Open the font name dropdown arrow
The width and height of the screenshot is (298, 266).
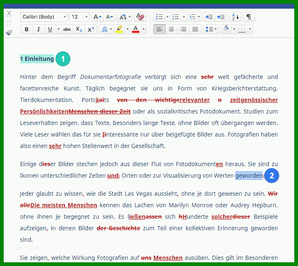(x=65, y=17)
